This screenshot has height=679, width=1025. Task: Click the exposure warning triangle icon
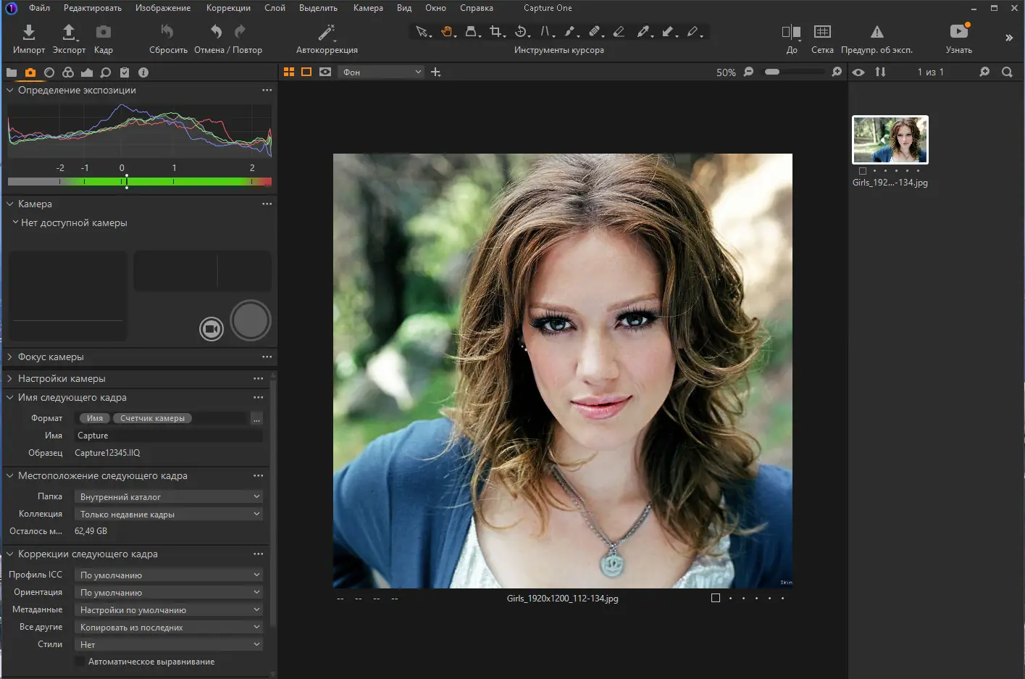(x=877, y=33)
